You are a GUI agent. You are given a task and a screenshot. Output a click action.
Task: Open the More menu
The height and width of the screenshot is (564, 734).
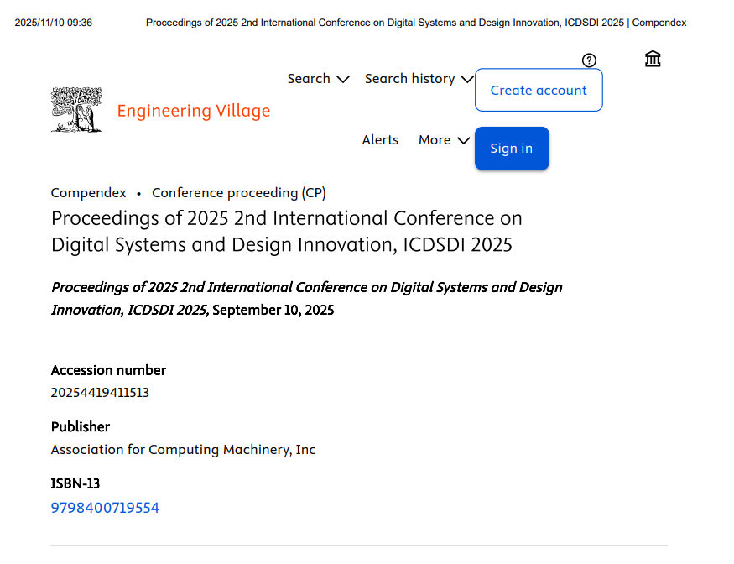pos(435,140)
